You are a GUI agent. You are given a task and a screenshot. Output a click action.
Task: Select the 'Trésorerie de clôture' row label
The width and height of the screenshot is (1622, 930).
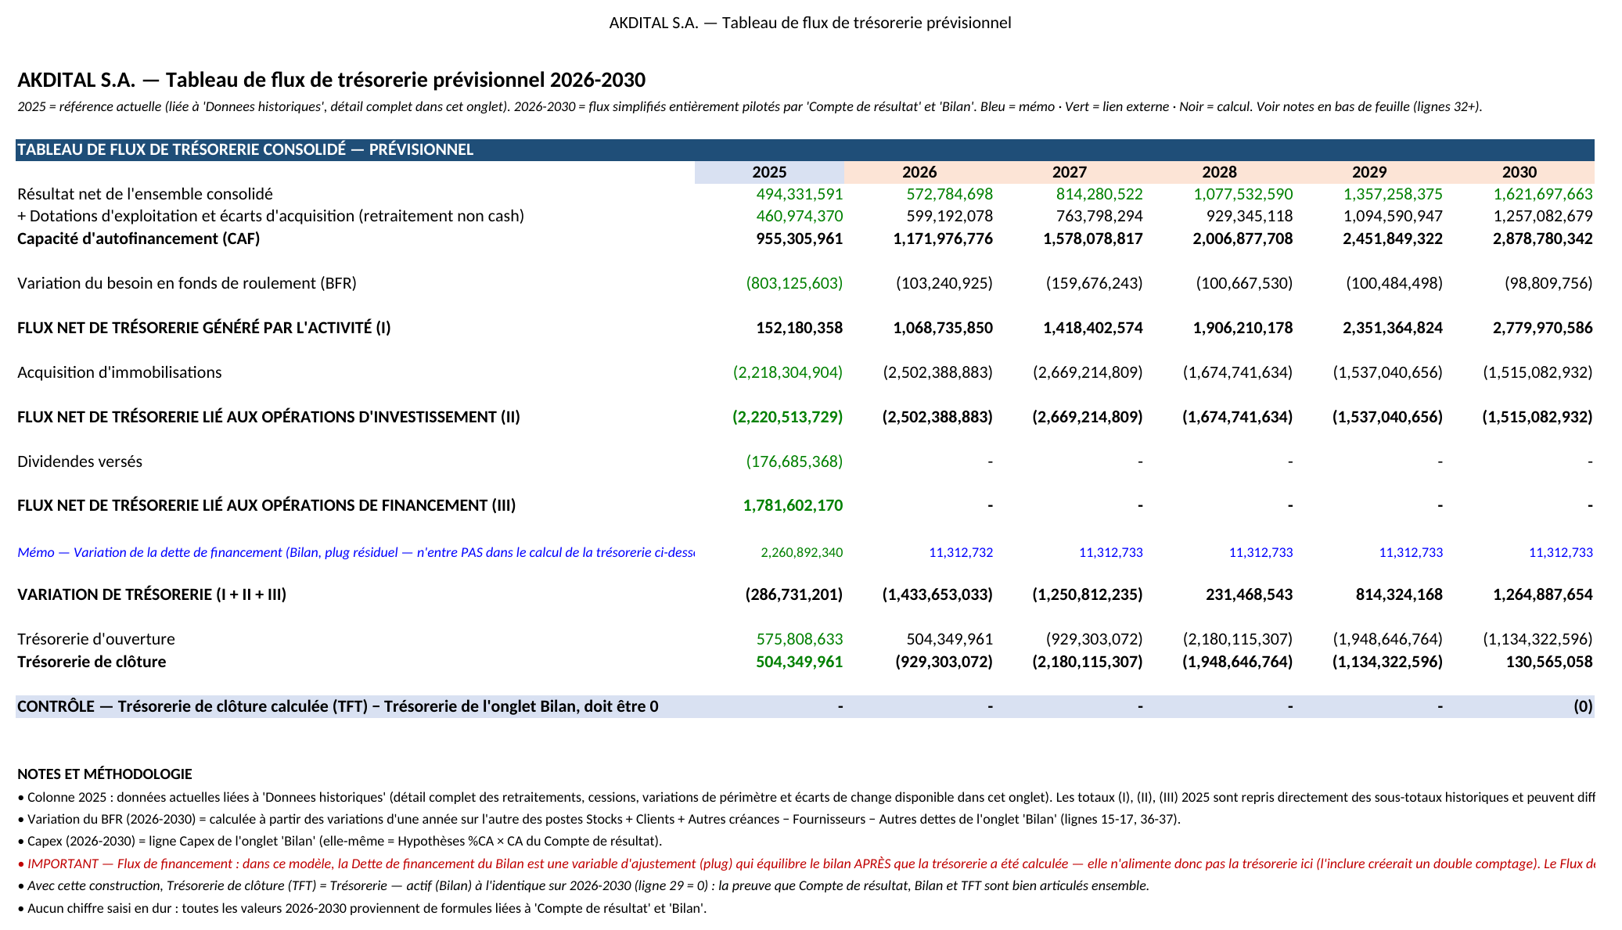pyautogui.click(x=92, y=662)
